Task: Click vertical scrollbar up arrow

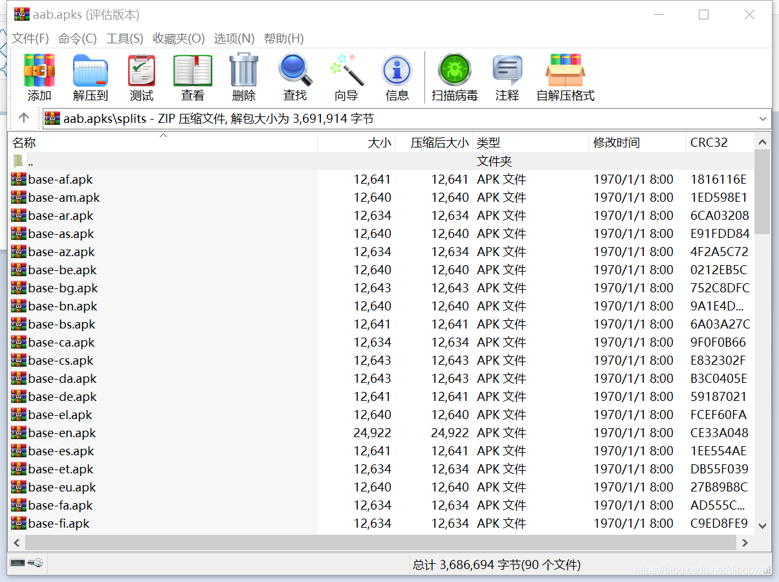Action: point(763,142)
